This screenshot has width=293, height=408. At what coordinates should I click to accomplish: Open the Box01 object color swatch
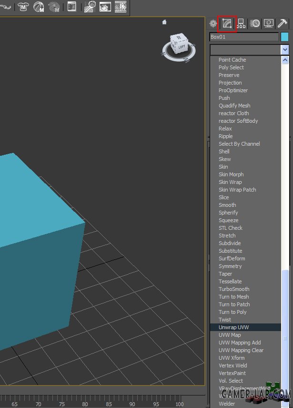pyautogui.click(x=284, y=37)
